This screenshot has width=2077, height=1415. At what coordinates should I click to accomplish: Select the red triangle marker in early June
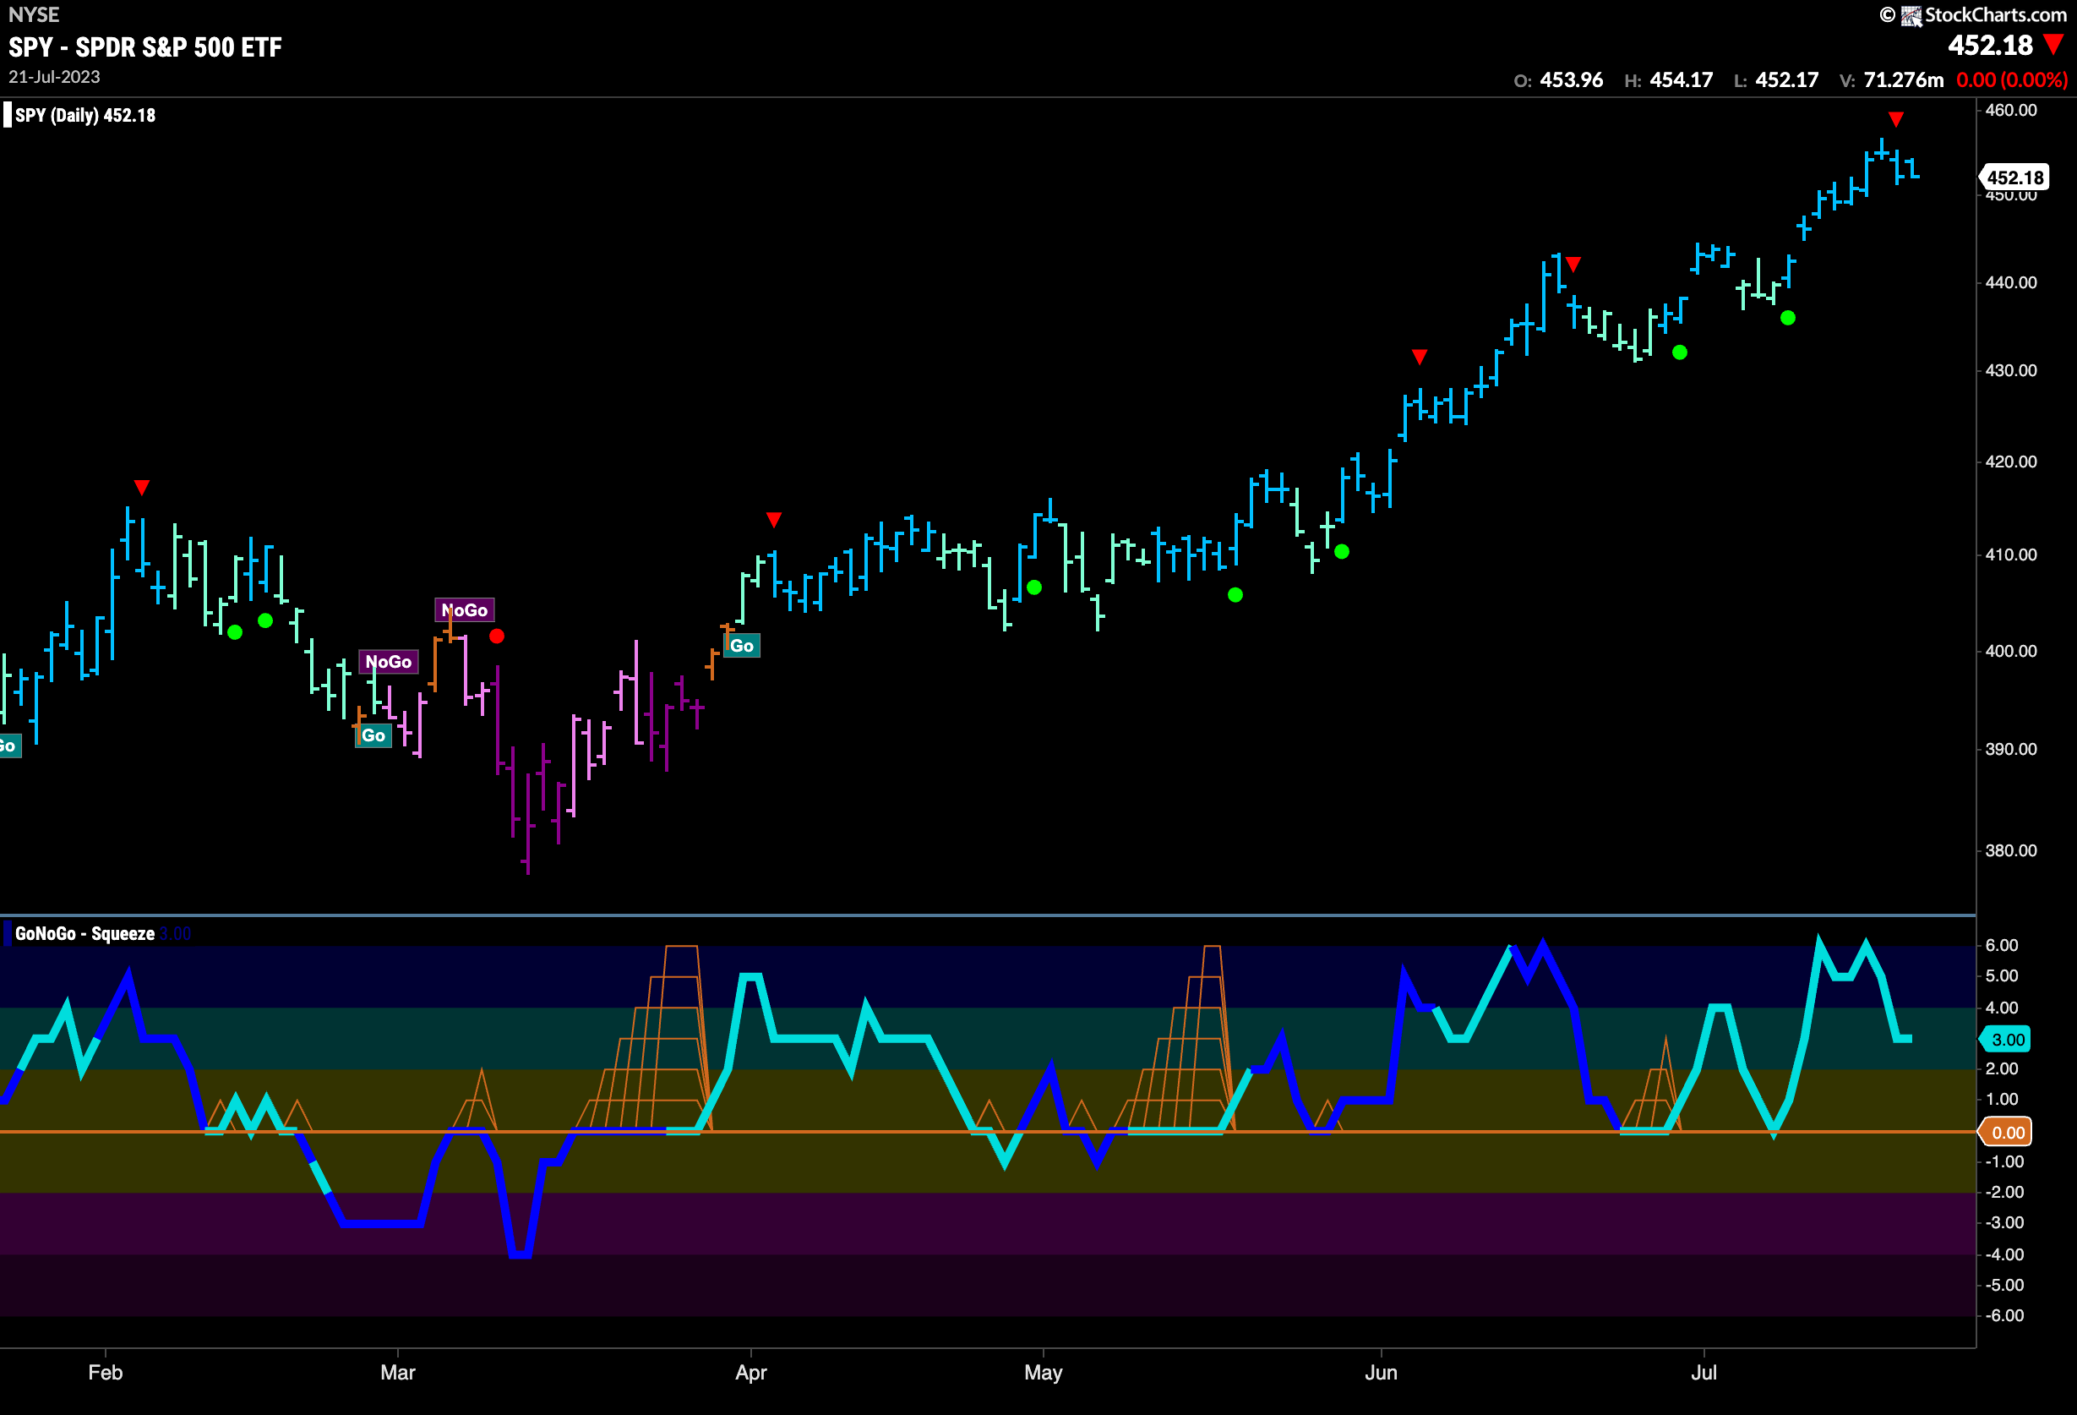coord(1420,357)
